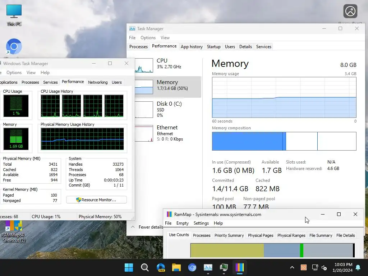Click the muted volume tray icon
Image resolution: width=368 pixels, height=276 pixels.
click(x=325, y=267)
